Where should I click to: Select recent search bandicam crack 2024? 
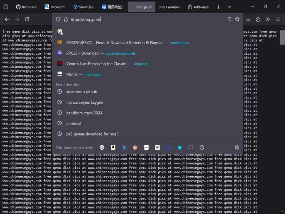pos(148,113)
